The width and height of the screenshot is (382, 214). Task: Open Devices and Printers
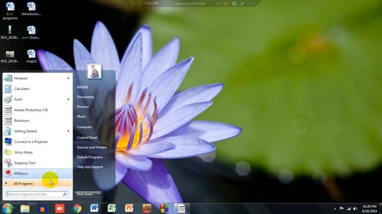(91, 147)
